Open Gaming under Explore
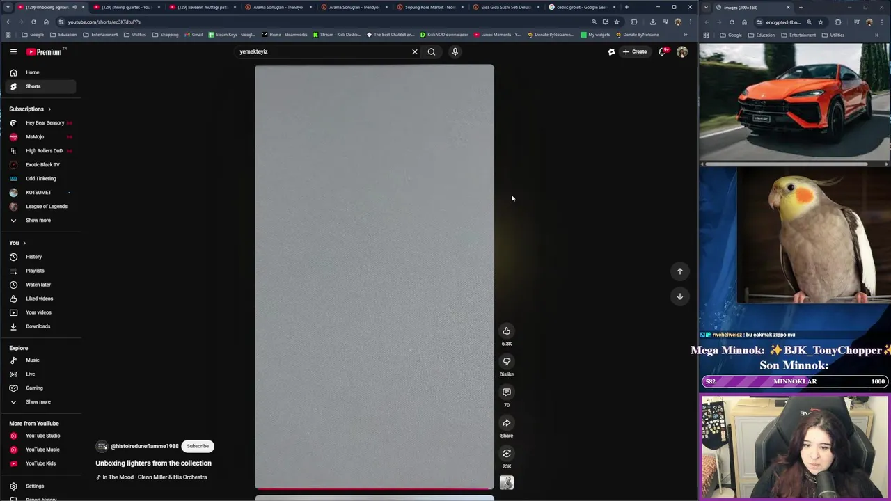891x501 pixels. click(x=42, y=388)
